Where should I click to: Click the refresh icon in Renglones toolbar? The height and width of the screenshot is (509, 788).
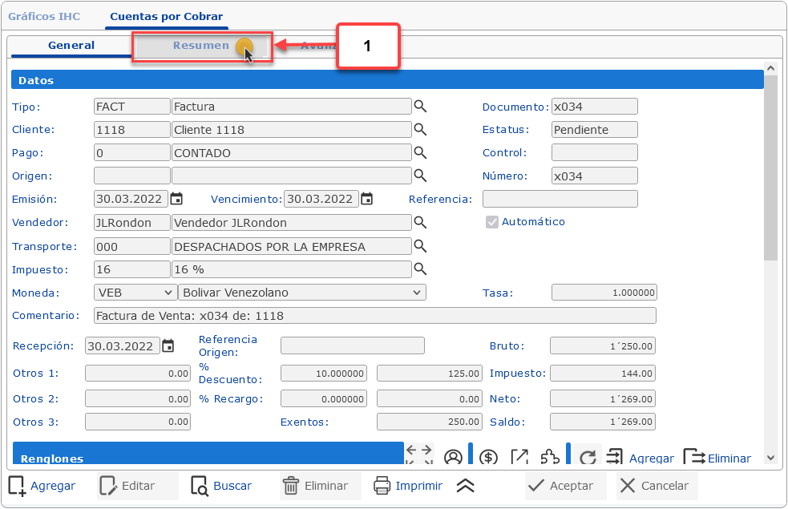pyautogui.click(x=587, y=458)
